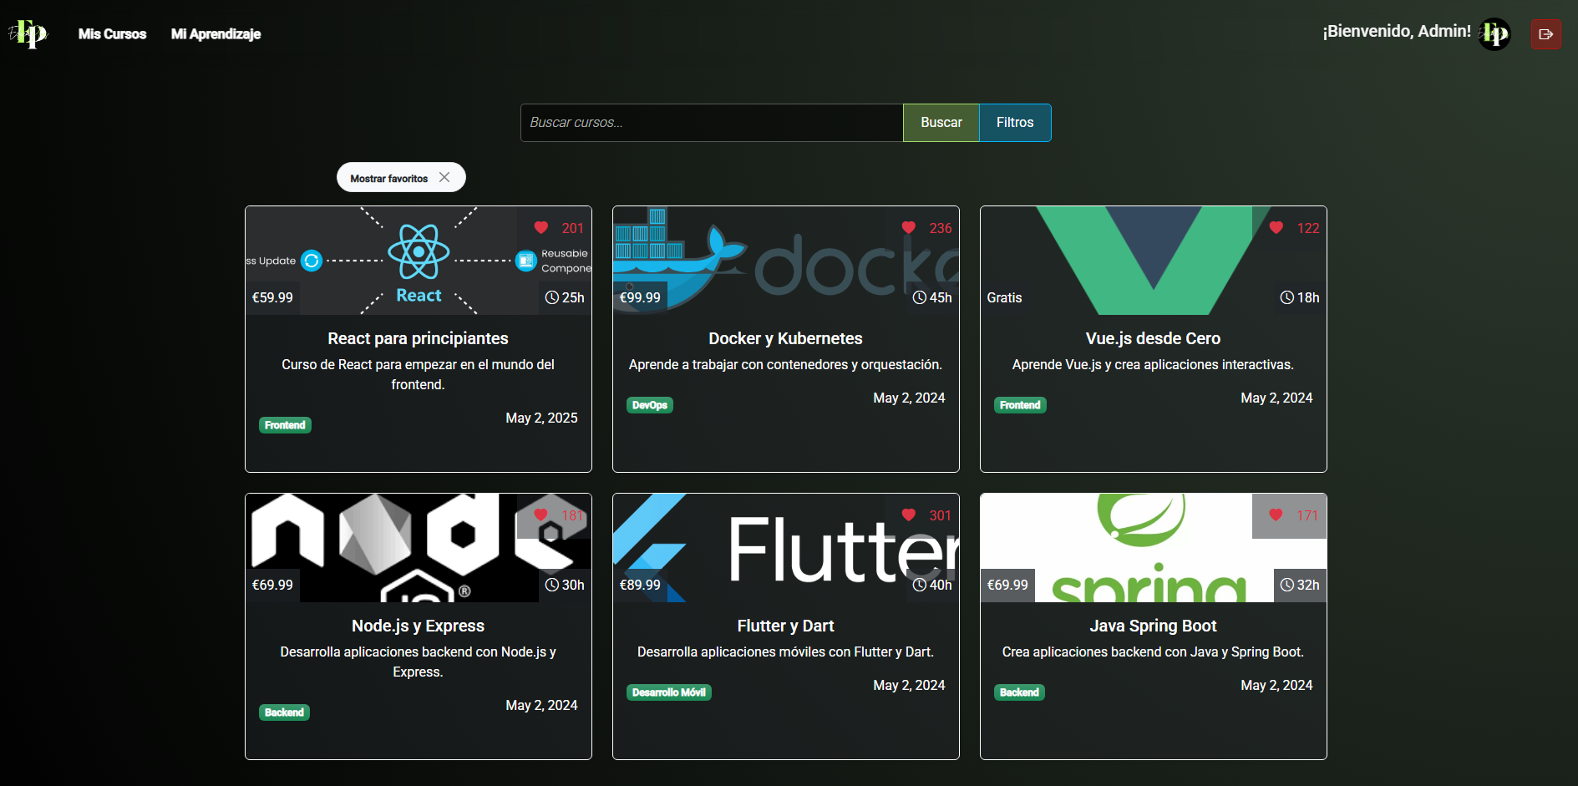
Task: Click the May 2, 2025 date text
Action: click(541, 418)
